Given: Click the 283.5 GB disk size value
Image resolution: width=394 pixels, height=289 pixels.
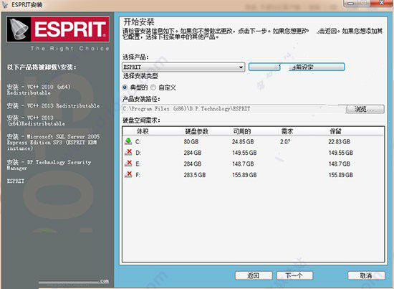Looking at the screenshot, I should [194, 175].
